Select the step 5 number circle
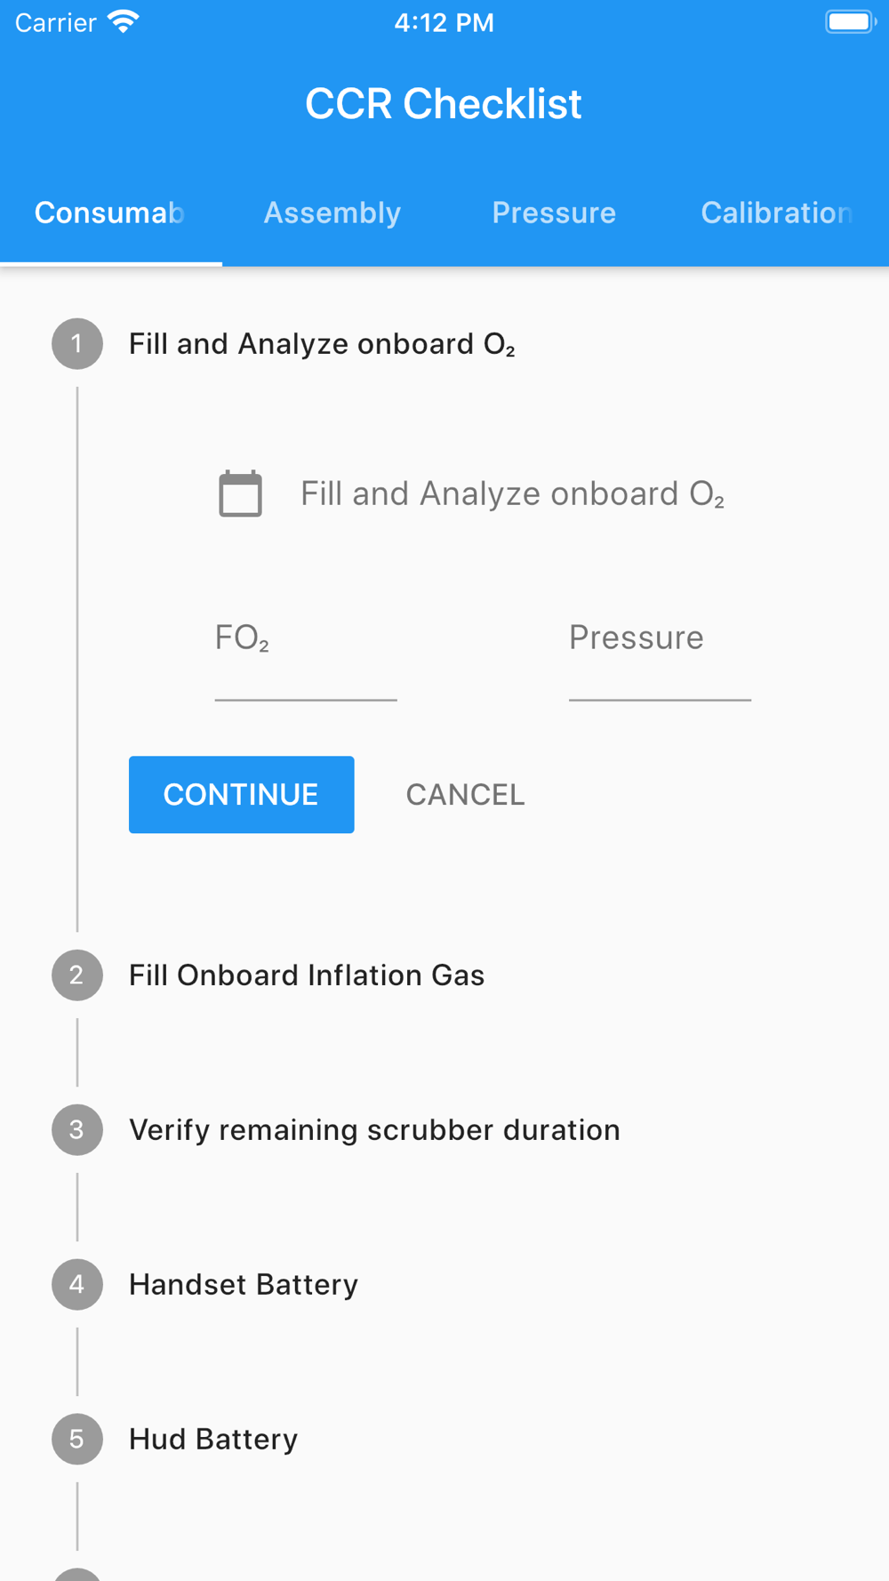The width and height of the screenshot is (889, 1581). [x=77, y=1440]
